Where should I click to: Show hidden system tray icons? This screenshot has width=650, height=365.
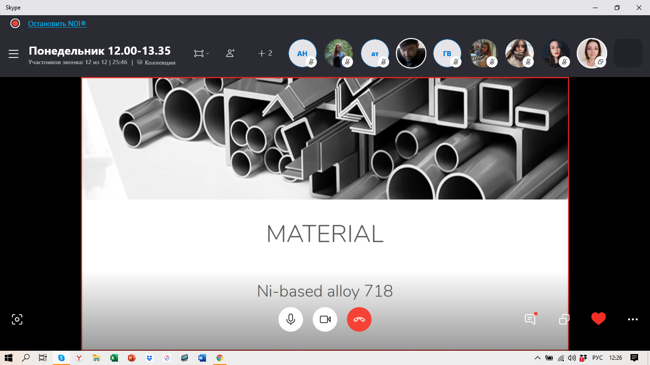pos(538,358)
